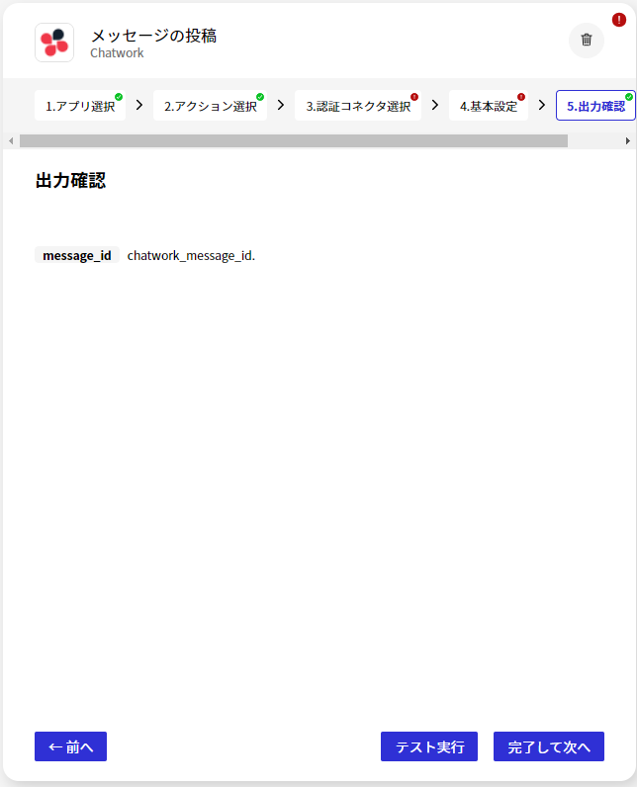This screenshot has height=787, width=637.
Task: Click the scrollbar right arrow
Action: (x=627, y=141)
